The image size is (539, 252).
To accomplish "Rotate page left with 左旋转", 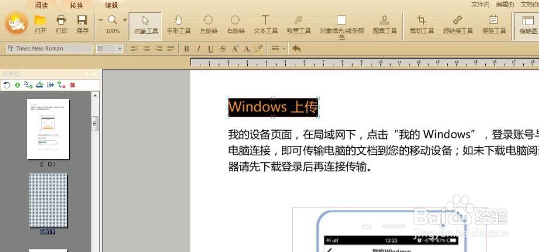I will coord(209,24).
